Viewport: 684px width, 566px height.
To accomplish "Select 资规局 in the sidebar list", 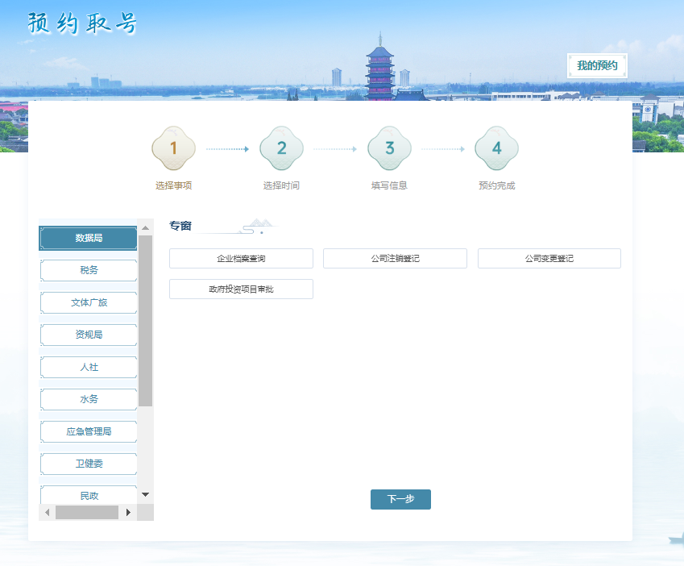I will pyautogui.click(x=89, y=335).
